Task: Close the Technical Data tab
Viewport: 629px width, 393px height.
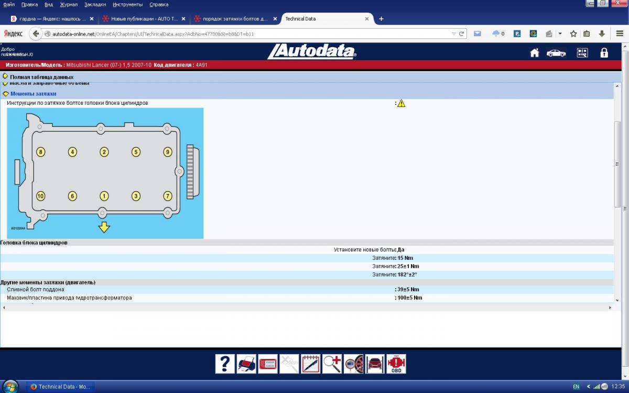Action: point(367,19)
